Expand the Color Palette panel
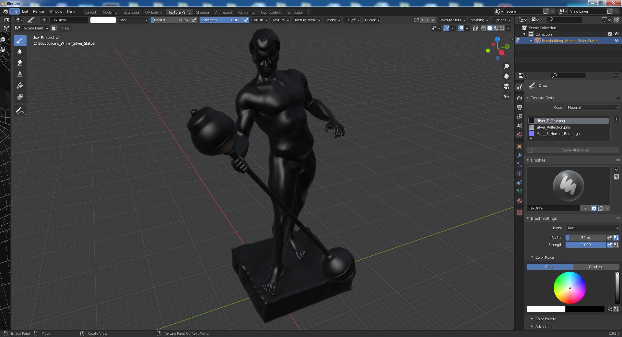Viewport: 622px width, 337px height. (x=546, y=319)
